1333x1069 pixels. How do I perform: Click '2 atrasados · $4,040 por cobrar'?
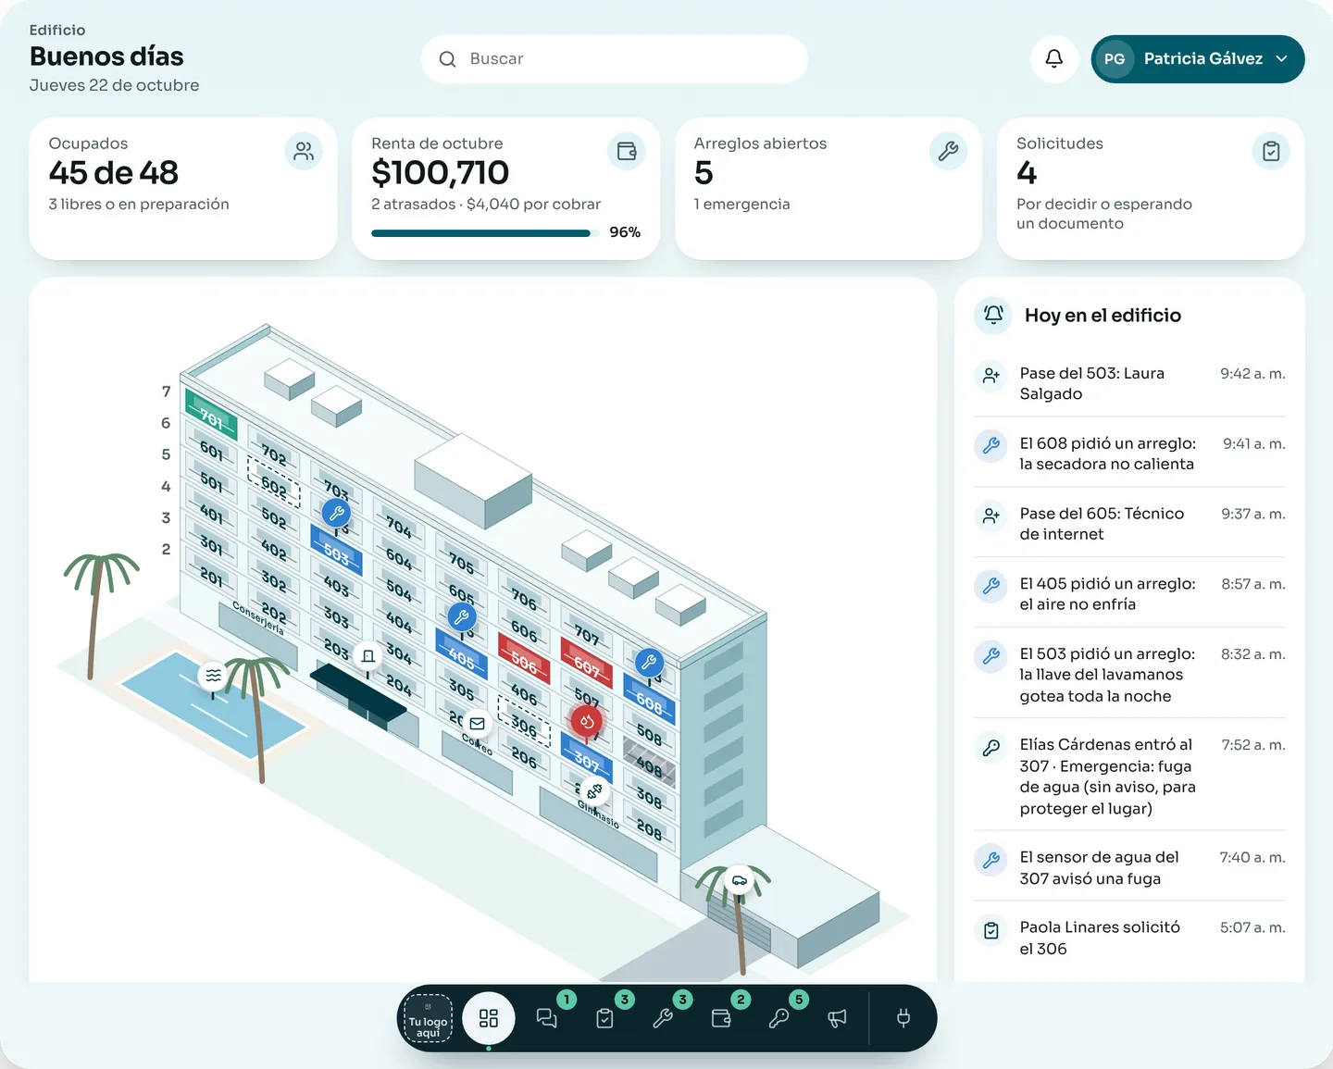pyautogui.click(x=486, y=205)
